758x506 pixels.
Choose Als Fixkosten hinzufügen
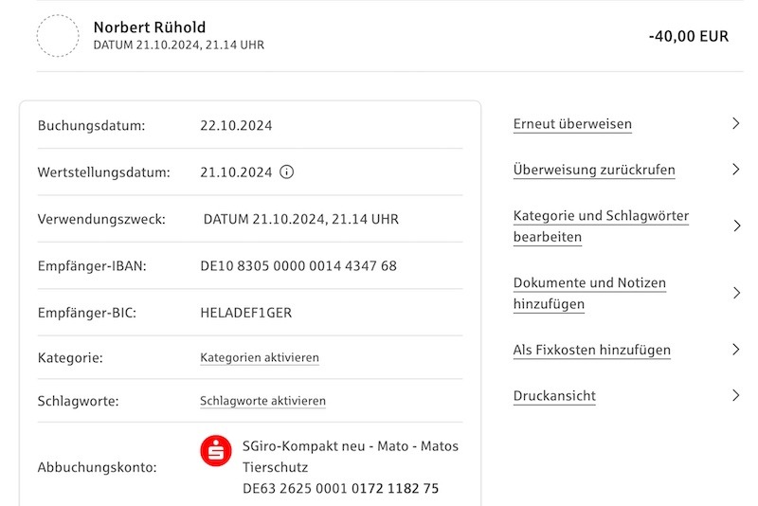[x=591, y=350]
